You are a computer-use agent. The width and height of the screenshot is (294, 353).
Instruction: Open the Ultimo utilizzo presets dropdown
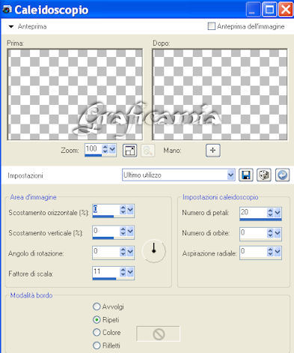point(231,175)
